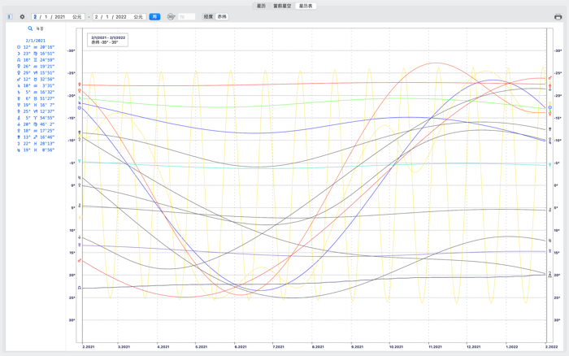Select the Moon row in planet list
Image resolution: width=569 pixels, height=356 pixels.
[x=34, y=54]
